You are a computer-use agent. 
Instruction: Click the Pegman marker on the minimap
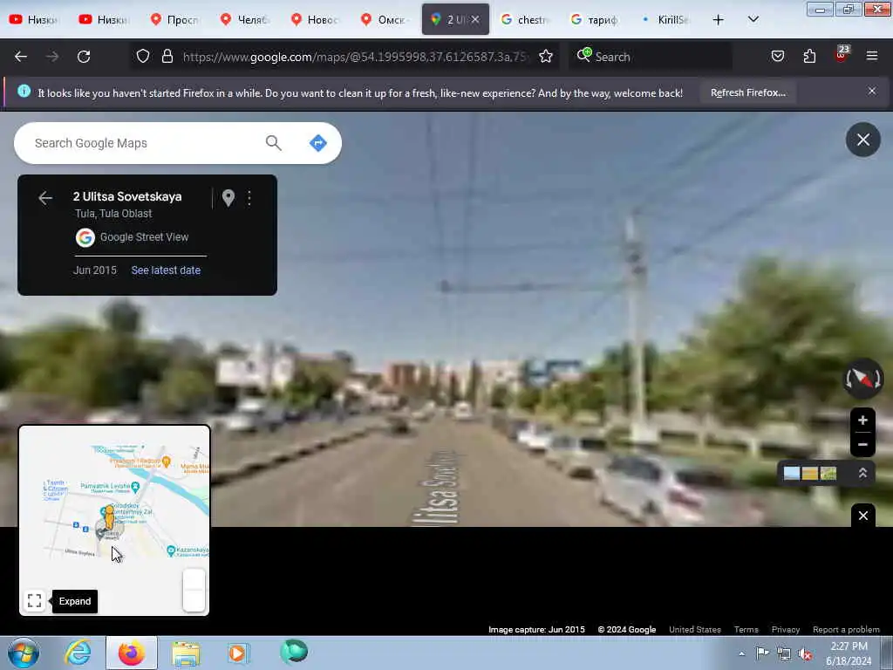click(x=109, y=519)
